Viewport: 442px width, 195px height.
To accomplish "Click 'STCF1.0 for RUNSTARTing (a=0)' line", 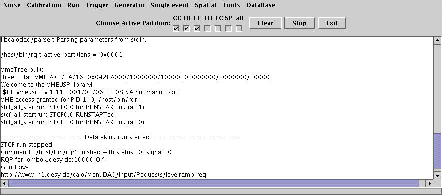I will click(x=73, y=122).
